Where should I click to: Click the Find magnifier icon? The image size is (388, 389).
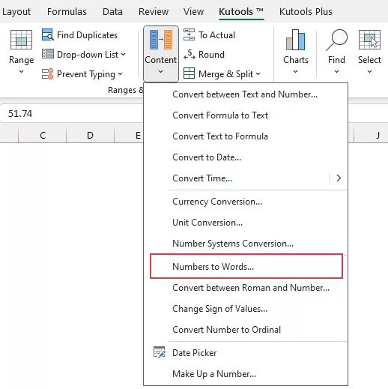pyautogui.click(x=336, y=40)
